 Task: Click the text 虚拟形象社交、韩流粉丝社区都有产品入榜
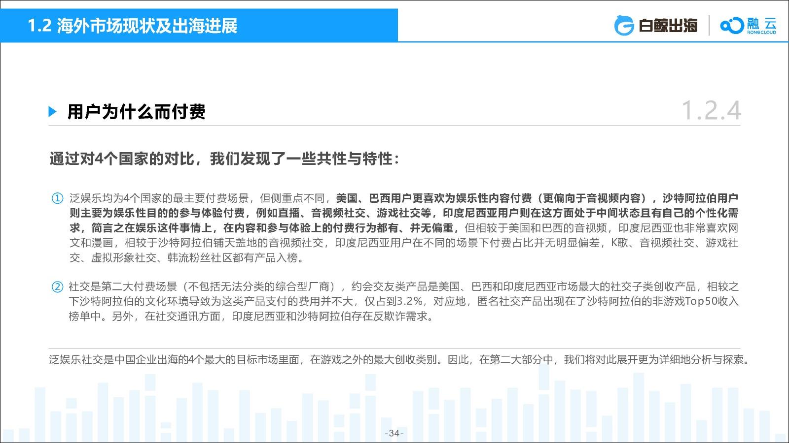pos(194,257)
